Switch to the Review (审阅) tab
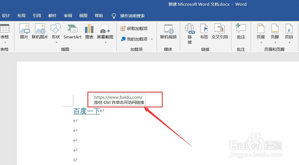The height and width of the screenshot is (165, 299). [68, 15]
